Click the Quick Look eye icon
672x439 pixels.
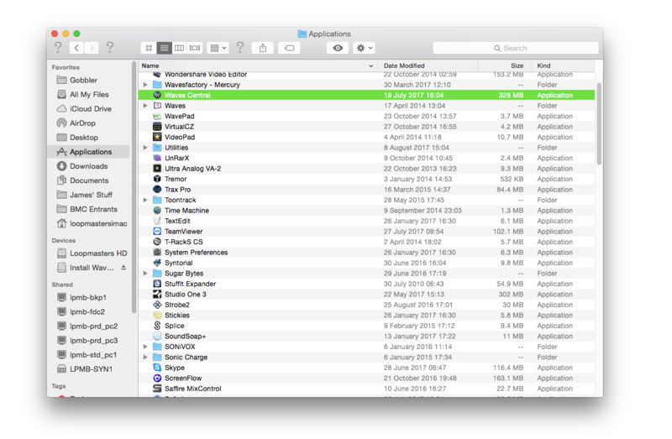coord(338,49)
